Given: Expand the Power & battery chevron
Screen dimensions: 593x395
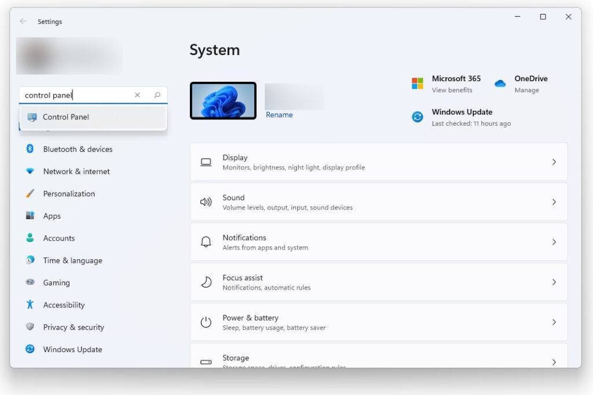Looking at the screenshot, I should click(554, 322).
